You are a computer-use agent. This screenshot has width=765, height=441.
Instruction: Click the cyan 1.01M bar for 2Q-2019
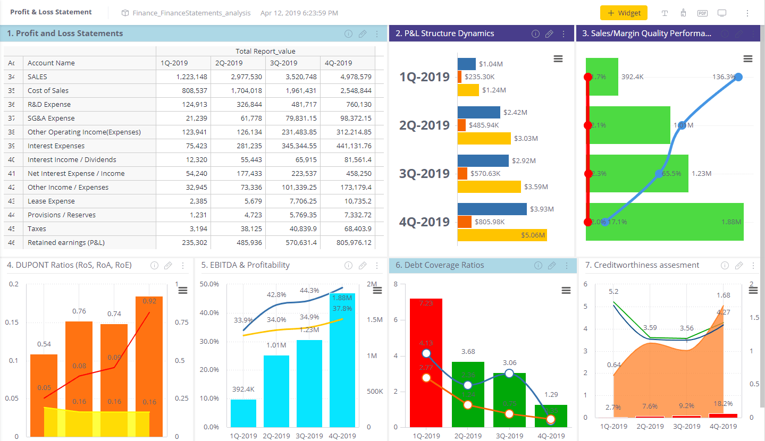pyautogui.click(x=276, y=391)
